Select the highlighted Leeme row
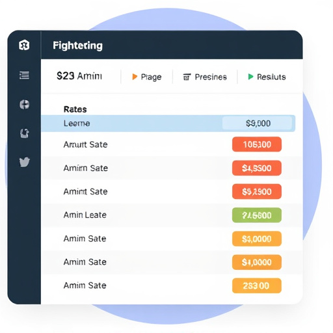The width and height of the screenshot is (333, 333). click(x=168, y=124)
